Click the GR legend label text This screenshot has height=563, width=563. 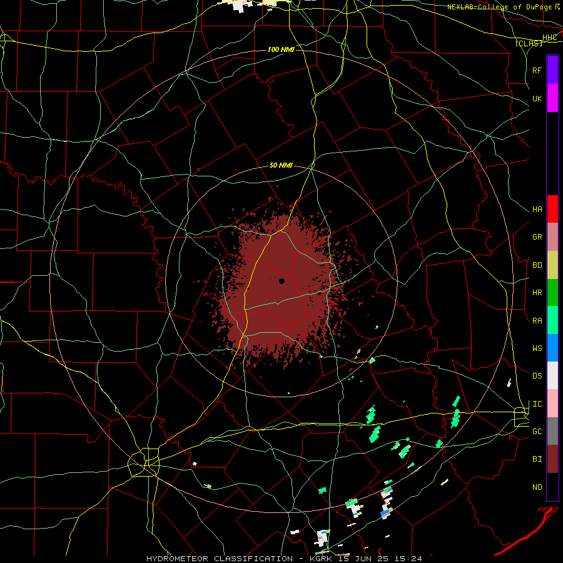[537, 237]
